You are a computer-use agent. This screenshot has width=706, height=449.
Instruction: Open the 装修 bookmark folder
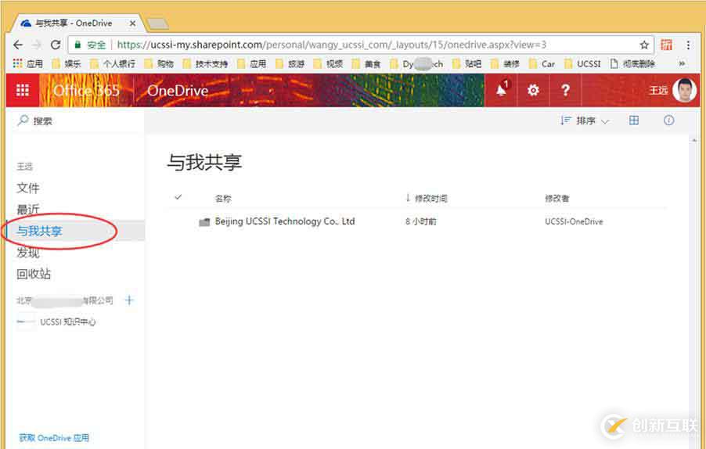pos(505,64)
